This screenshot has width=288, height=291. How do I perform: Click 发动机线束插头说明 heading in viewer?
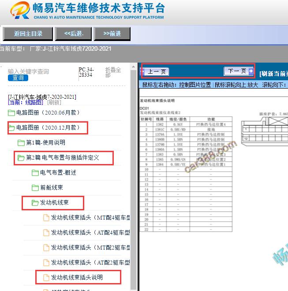(157, 101)
